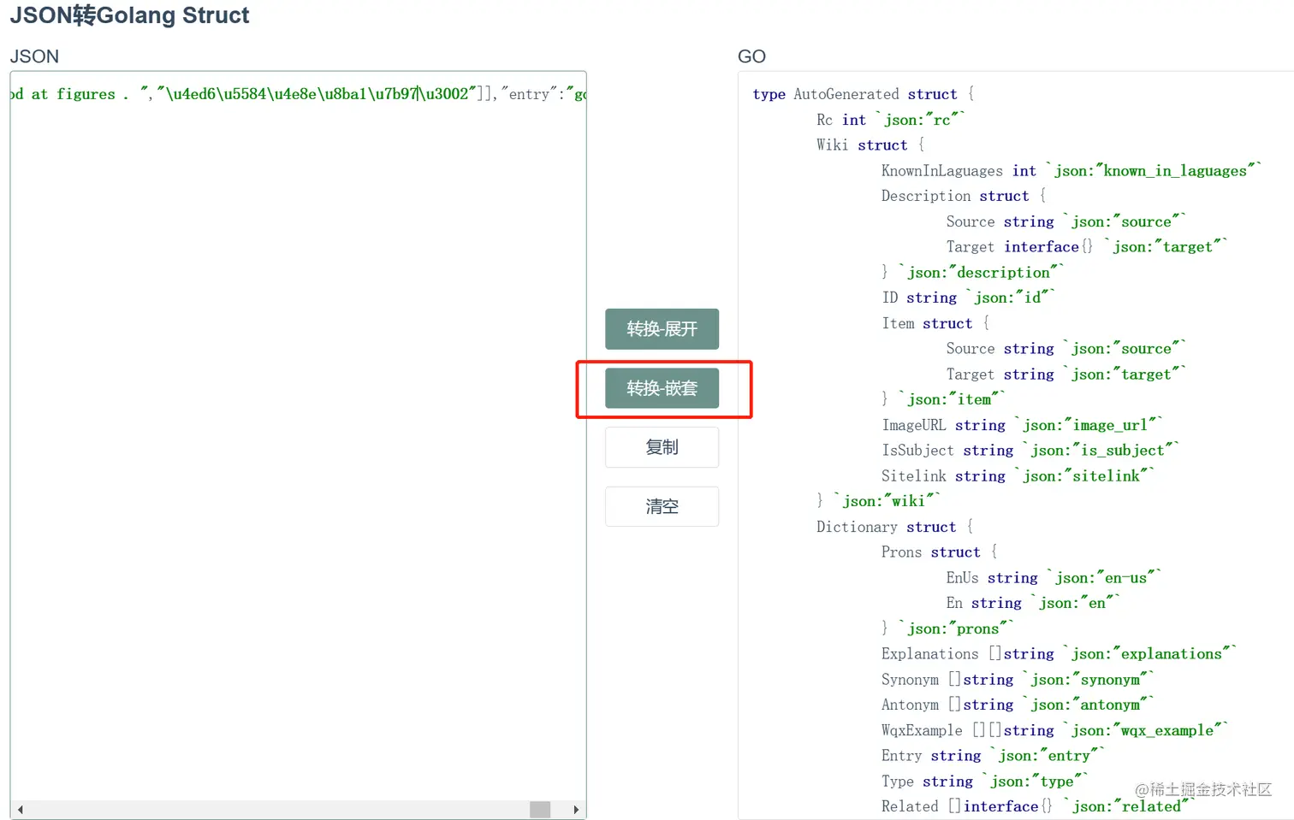
Task: Click the 转换-嵌套 button
Action: coord(662,388)
